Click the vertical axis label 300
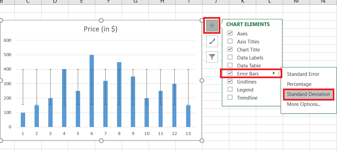Screen dimensions: 337x151 click(x=7, y=84)
